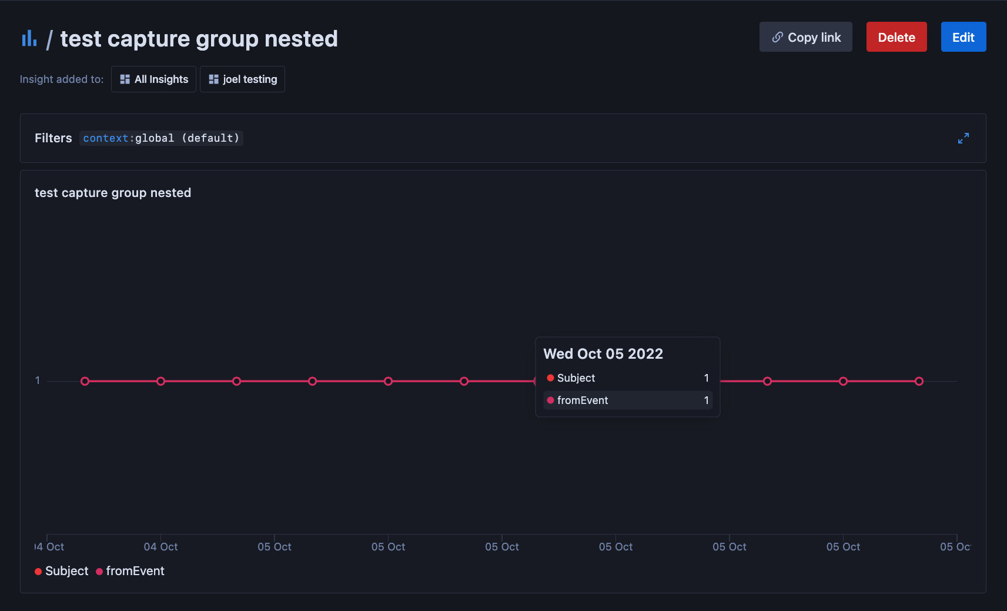Click the red Subject legend dot
This screenshot has height=611, width=1007.
click(x=38, y=572)
